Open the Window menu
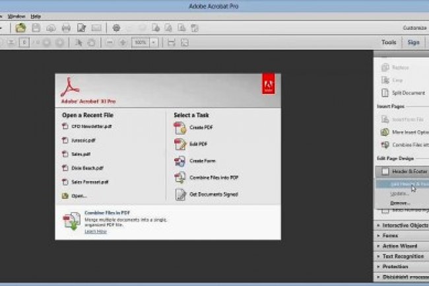This screenshot has height=286, width=429. click(16, 15)
